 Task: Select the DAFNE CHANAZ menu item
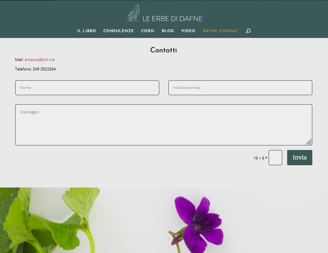[220, 31]
